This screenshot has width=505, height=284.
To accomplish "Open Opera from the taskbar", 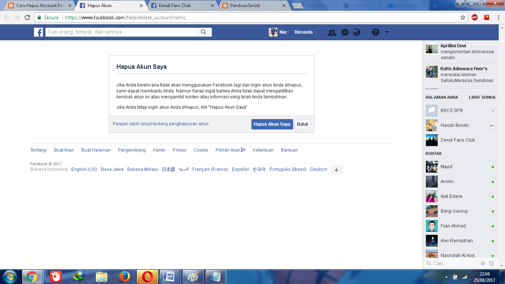I will click(148, 277).
